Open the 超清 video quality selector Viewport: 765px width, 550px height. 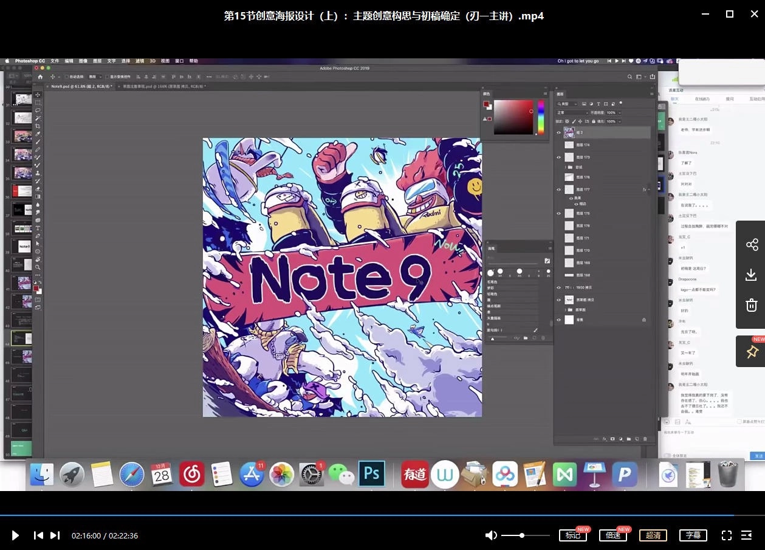click(653, 535)
